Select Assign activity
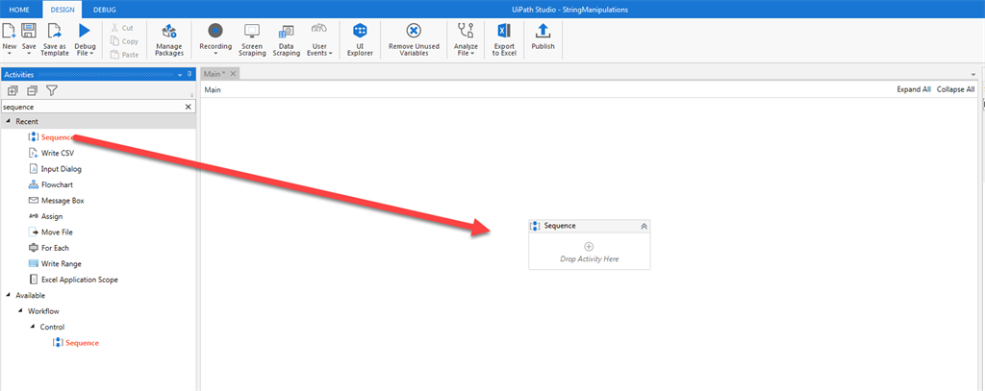The height and width of the screenshot is (391, 985). coord(45,216)
